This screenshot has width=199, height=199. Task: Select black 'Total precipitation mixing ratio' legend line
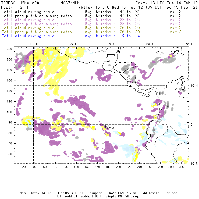(x=37, y=16)
